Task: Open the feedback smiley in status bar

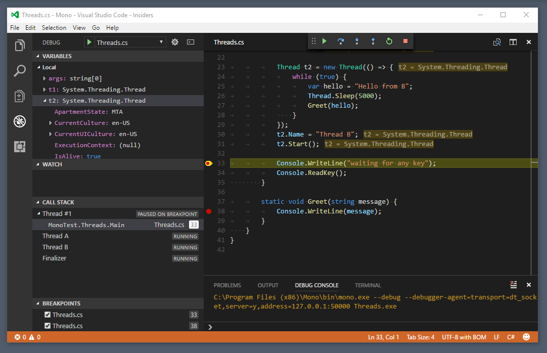Action: 526,337
